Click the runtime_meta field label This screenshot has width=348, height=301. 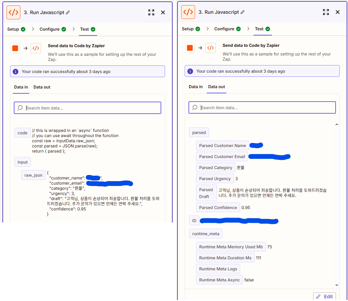coord(206,233)
